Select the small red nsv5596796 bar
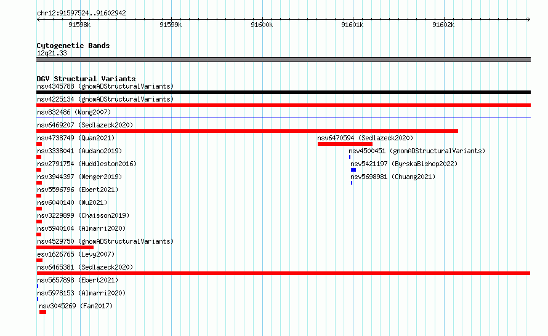548x336 pixels. click(x=39, y=196)
